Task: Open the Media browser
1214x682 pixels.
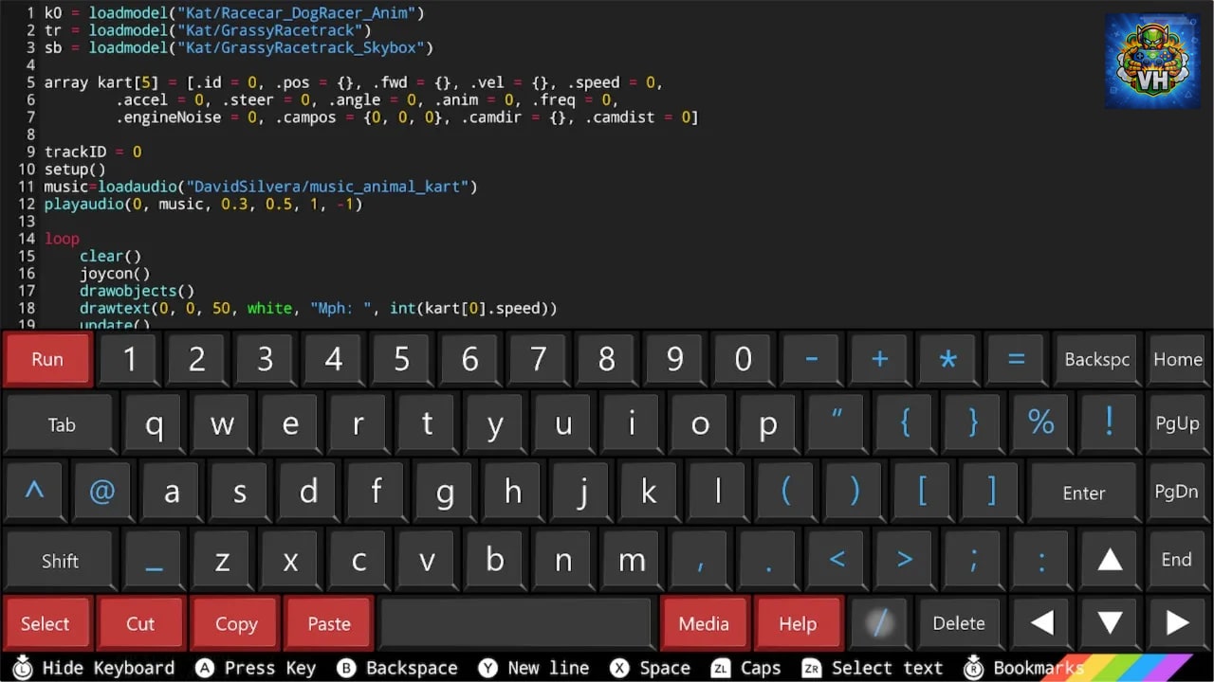Action: coord(704,622)
